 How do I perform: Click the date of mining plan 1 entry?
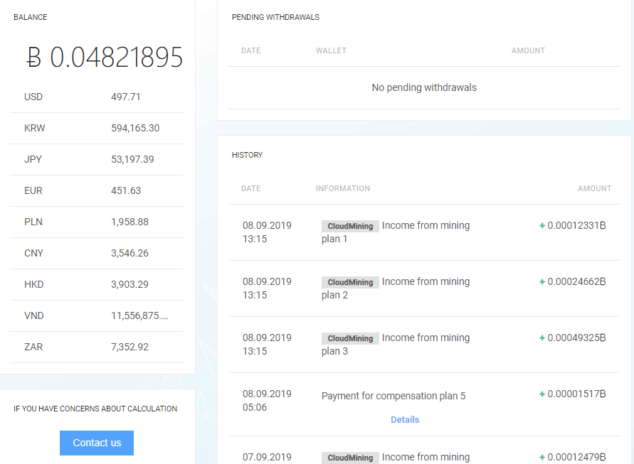point(267,232)
